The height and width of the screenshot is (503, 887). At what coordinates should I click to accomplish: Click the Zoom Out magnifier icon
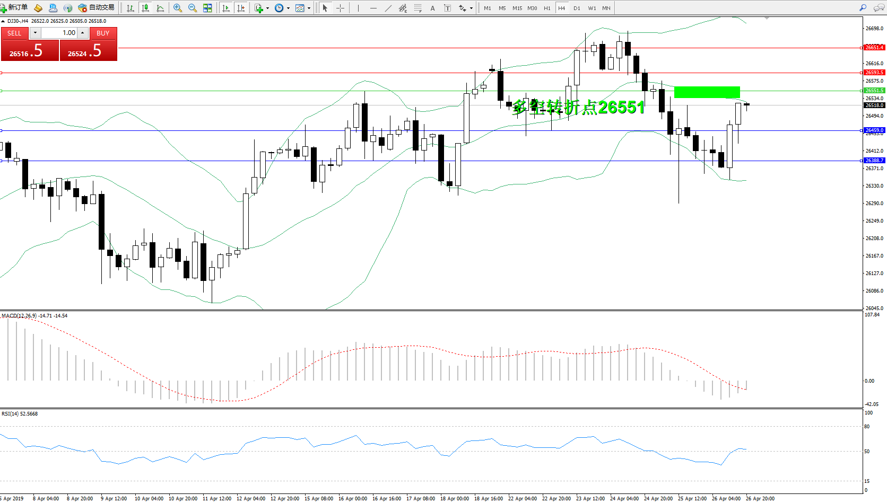[x=192, y=8]
